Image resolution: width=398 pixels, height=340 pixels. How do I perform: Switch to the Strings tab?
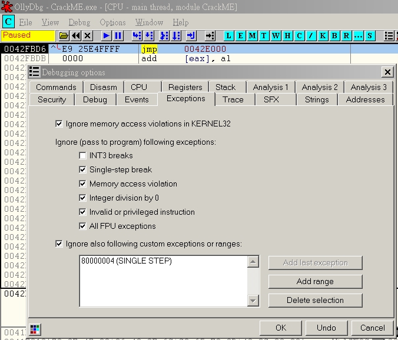[317, 99]
